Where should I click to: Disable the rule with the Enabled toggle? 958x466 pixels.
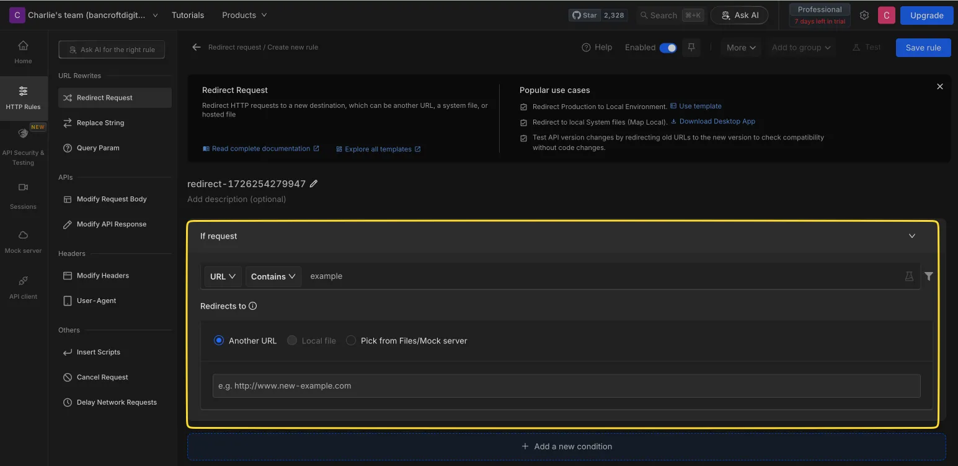pos(669,47)
